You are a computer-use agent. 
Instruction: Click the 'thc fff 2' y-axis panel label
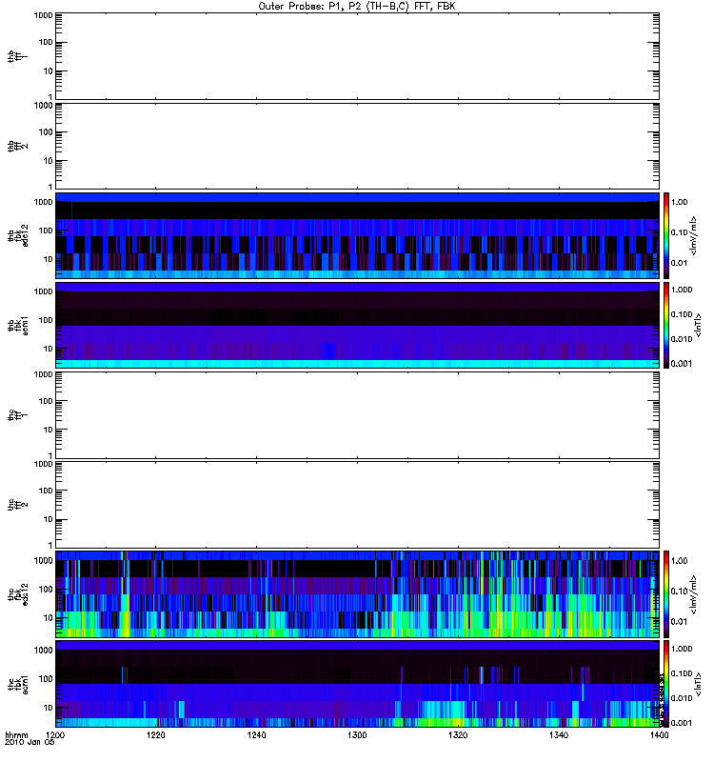pyautogui.click(x=17, y=505)
